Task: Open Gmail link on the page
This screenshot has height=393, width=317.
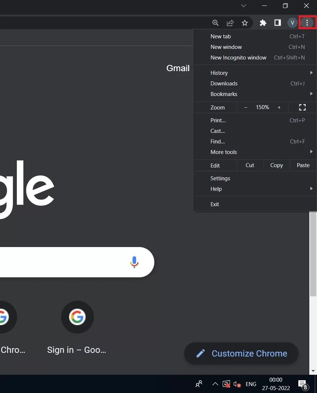Action: click(178, 68)
